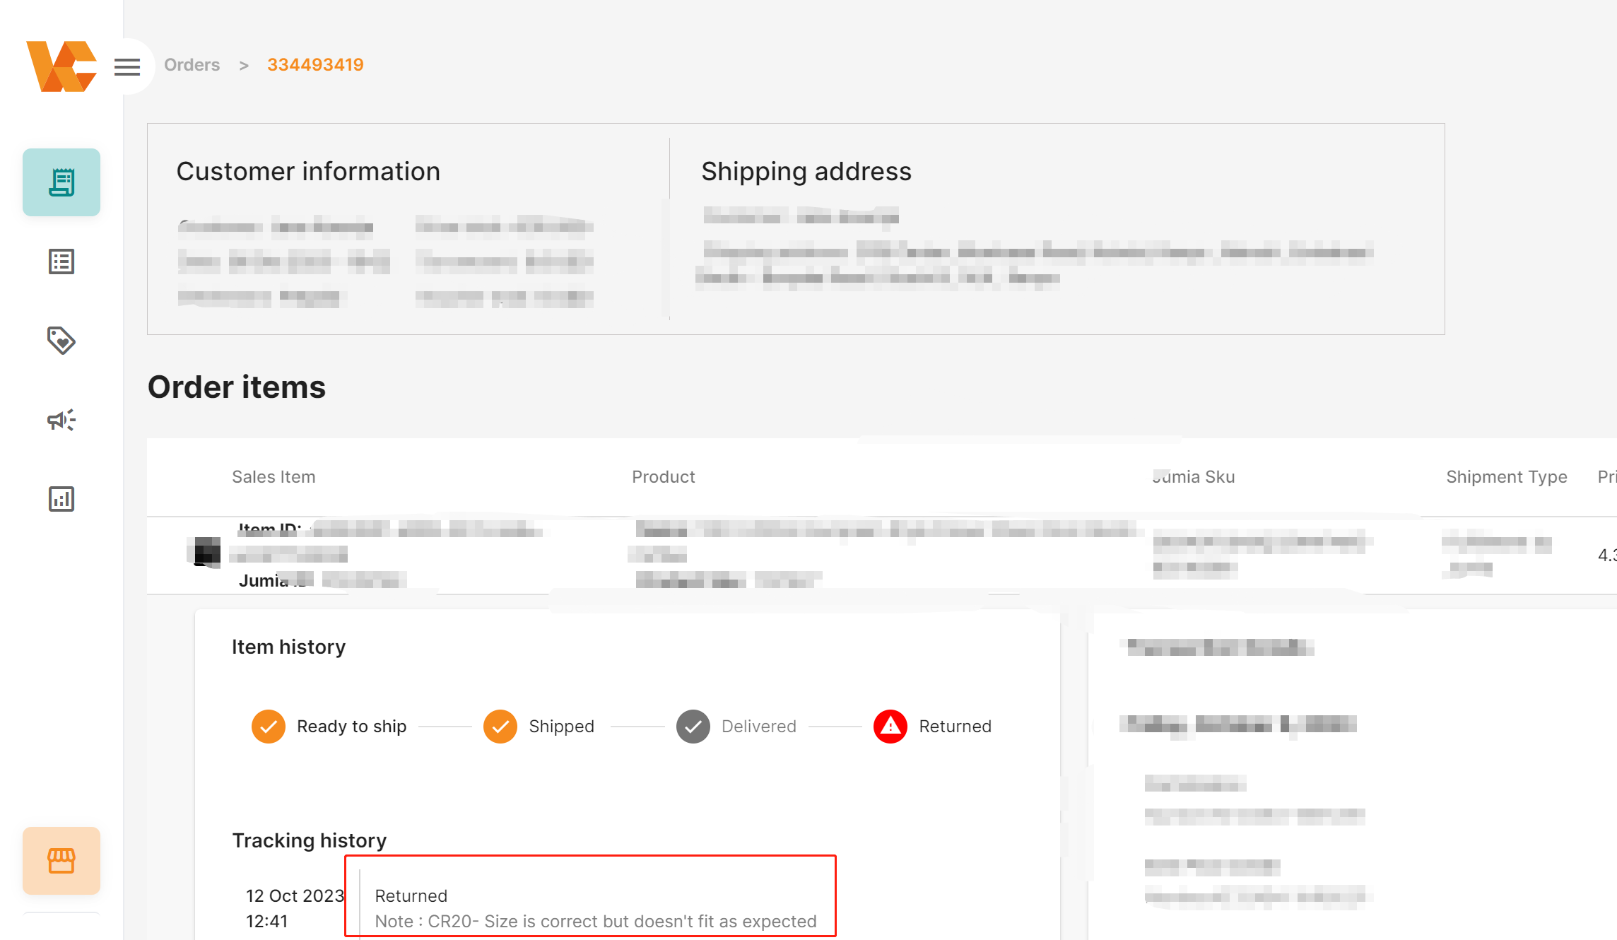
Task: Click the Ready to ship status checkmark
Action: pyautogui.click(x=269, y=727)
